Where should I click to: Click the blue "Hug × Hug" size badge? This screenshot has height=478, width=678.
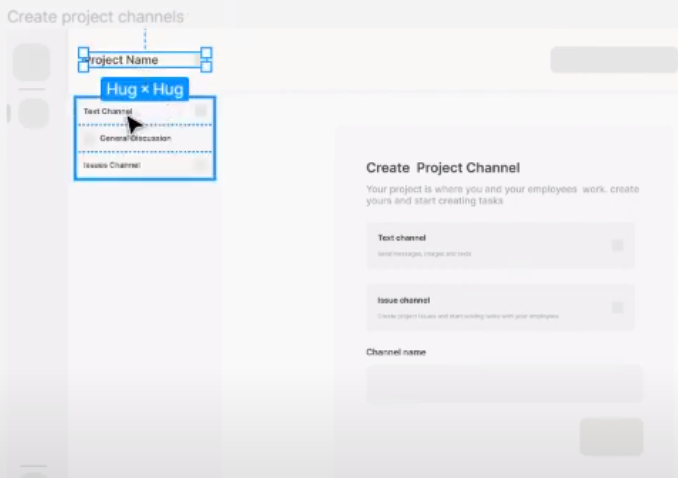[145, 89]
